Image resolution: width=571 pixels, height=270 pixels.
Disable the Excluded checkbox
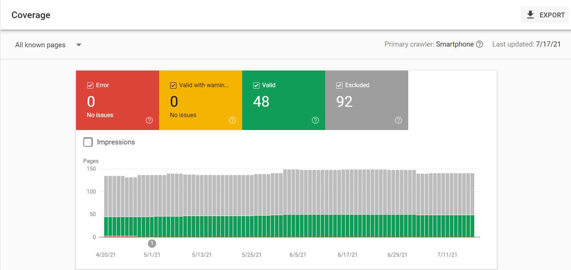[x=339, y=85]
